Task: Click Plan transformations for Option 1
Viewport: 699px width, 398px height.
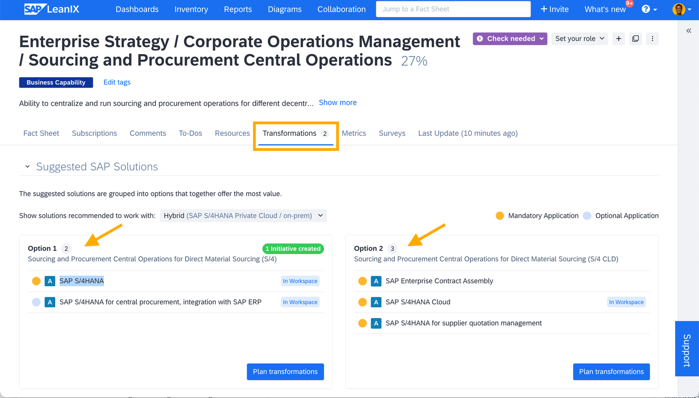Action: click(x=285, y=372)
